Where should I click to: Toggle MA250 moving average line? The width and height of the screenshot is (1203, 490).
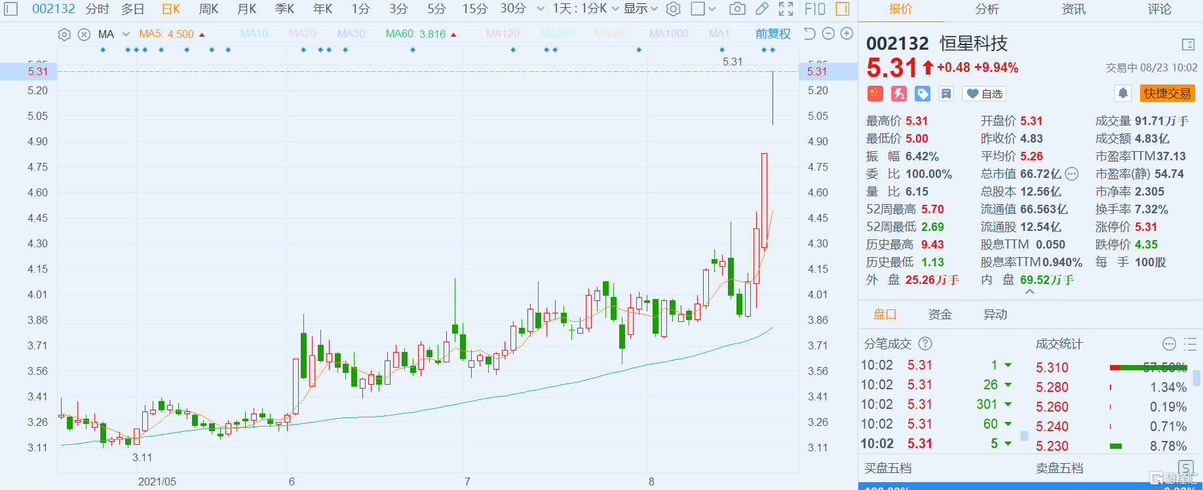(x=558, y=34)
